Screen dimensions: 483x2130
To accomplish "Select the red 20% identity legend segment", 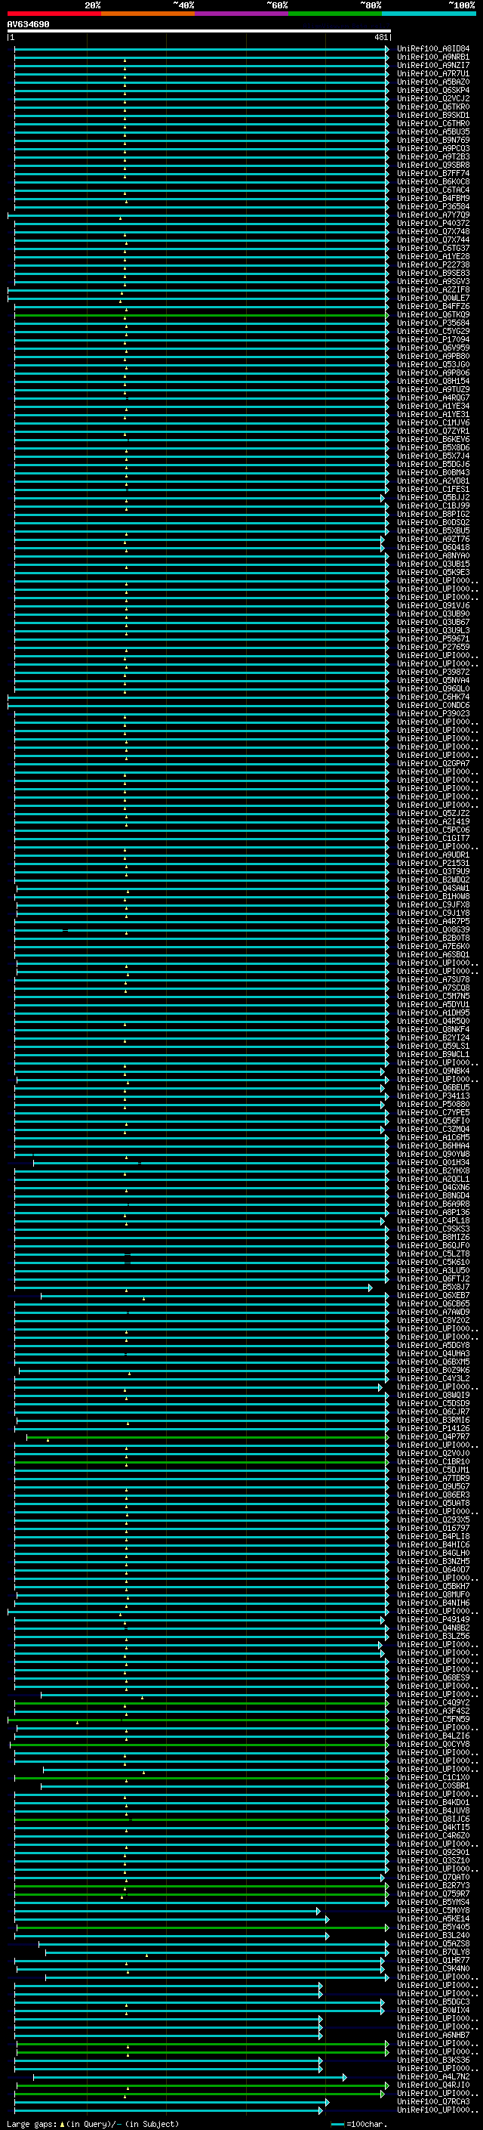I will pyautogui.click(x=54, y=14).
